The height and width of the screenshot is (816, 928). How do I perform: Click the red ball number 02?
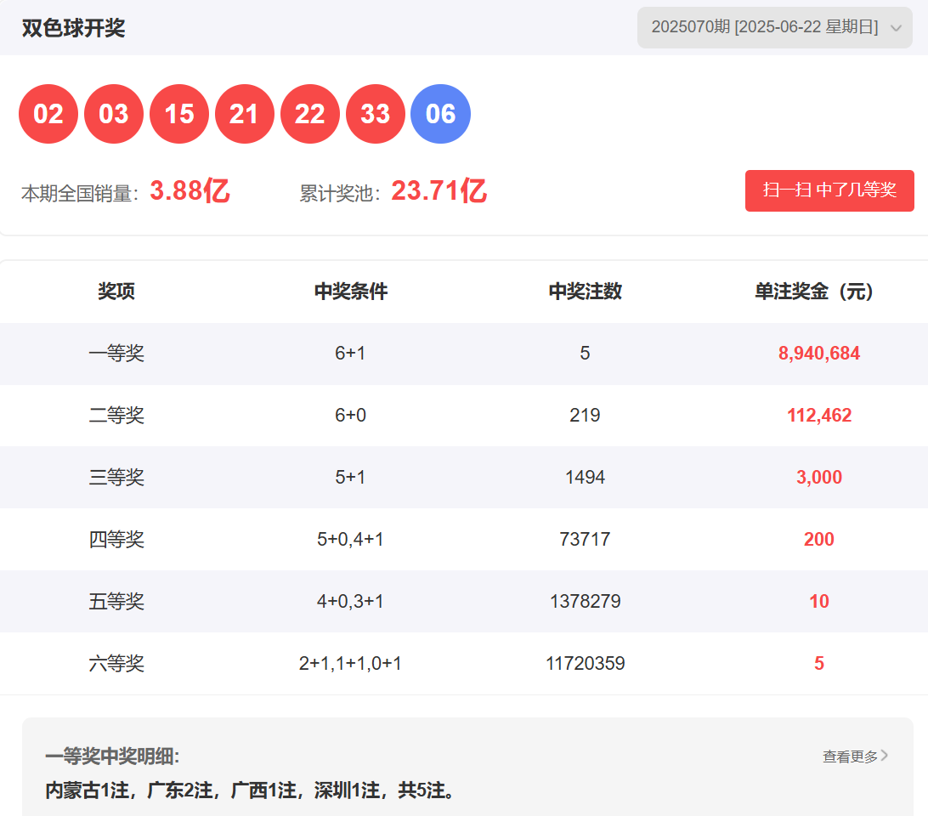pyautogui.click(x=48, y=114)
